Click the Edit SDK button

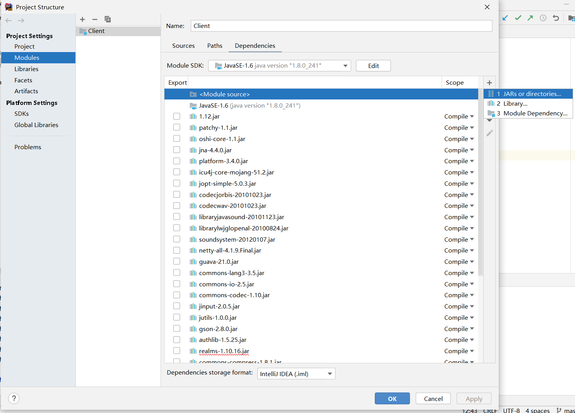[373, 66]
